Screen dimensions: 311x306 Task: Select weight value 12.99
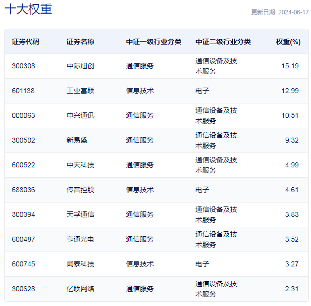pos(290,91)
